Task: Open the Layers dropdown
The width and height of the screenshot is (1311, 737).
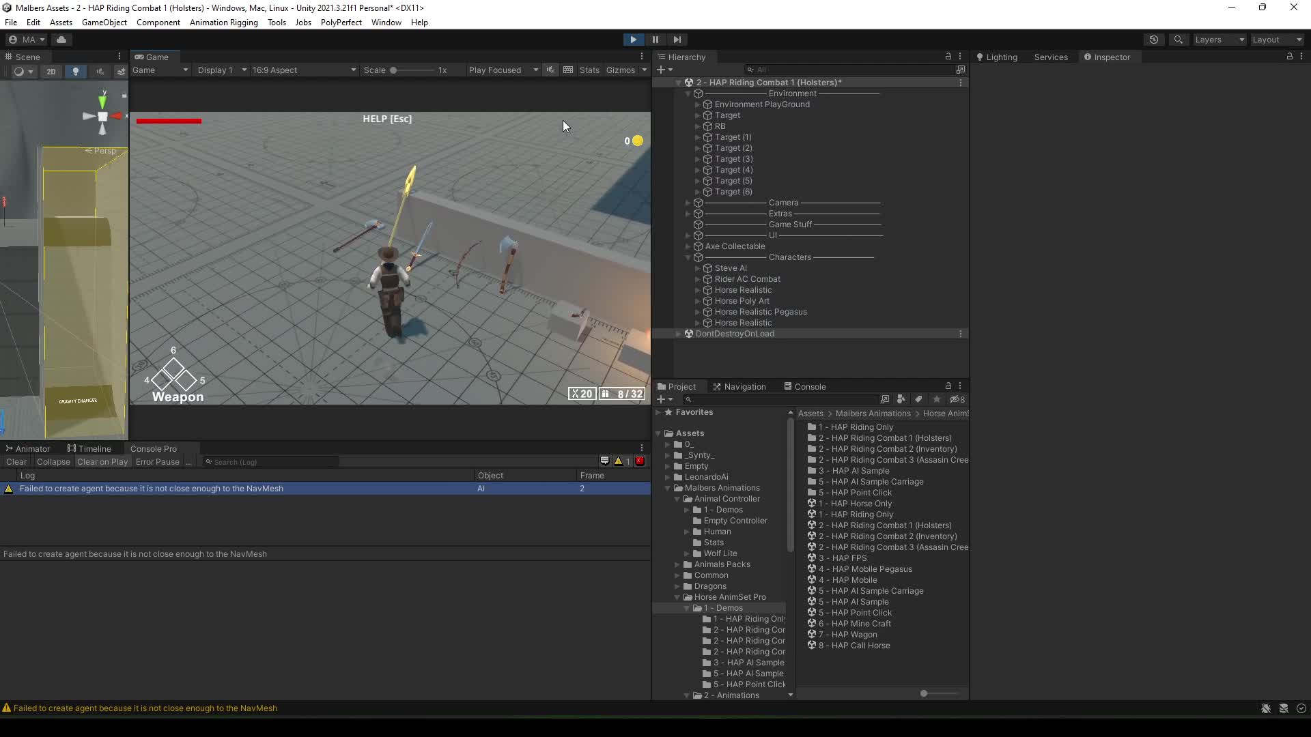Action: click(x=1220, y=40)
